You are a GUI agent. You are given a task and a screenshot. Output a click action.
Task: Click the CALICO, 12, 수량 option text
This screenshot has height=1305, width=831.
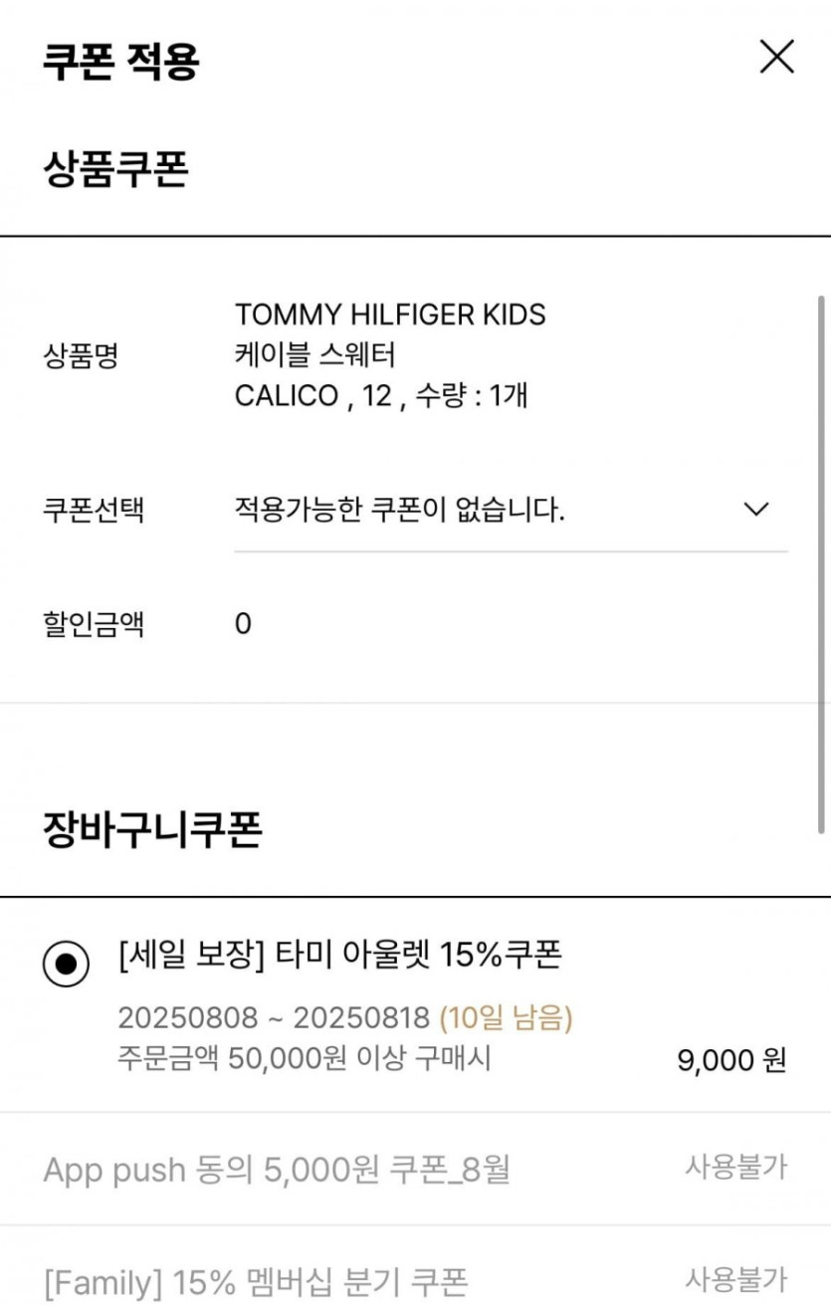pyautogui.click(x=381, y=396)
